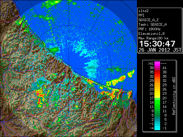Pick the red 35–38 dBZ swatch
Image resolution: width=183 pixels, height=137 pixels.
157,72
